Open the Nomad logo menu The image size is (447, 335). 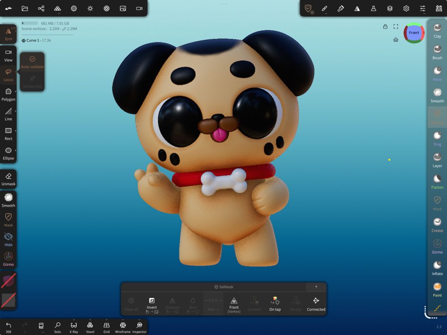click(x=8, y=8)
